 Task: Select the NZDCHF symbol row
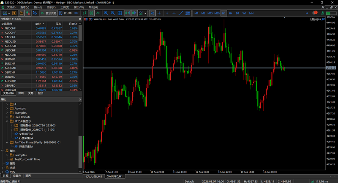click(39, 28)
